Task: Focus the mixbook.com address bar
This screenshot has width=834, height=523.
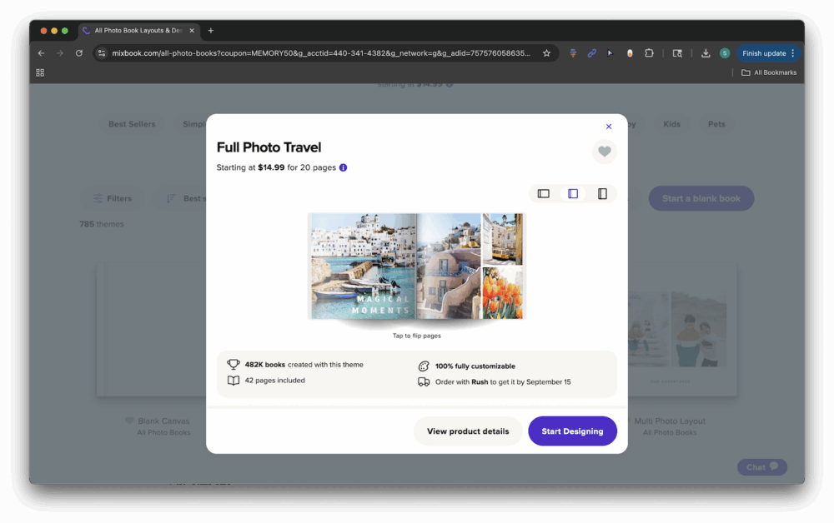Action: (x=321, y=53)
